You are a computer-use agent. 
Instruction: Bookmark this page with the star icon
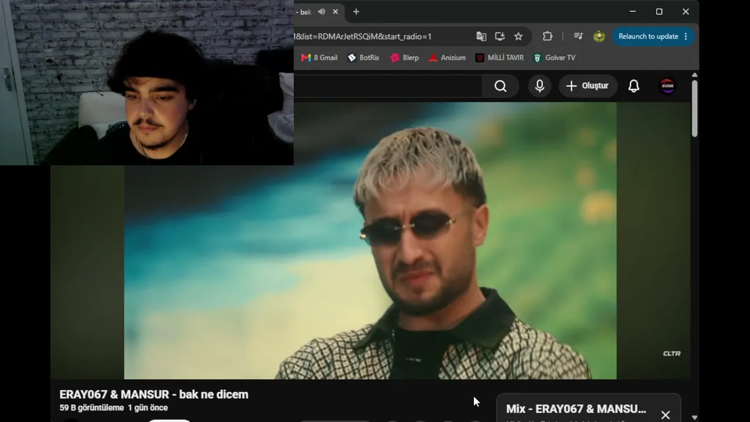coord(519,36)
